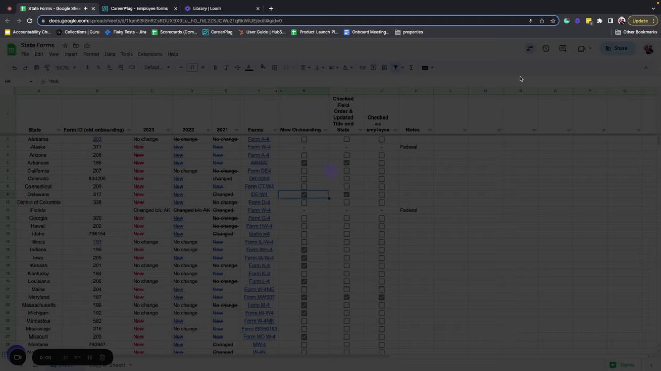661x371 pixels.
Task: Click the Loom camera bubble
Action: point(17,357)
